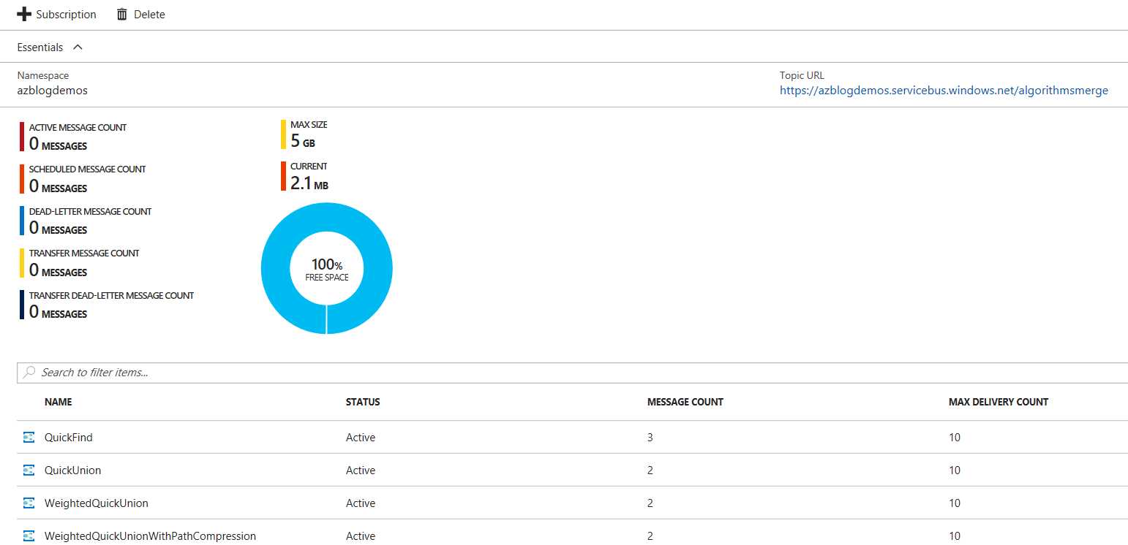Collapse the Essentials section chevron
Viewport: 1128px width, 545px height.
point(78,47)
